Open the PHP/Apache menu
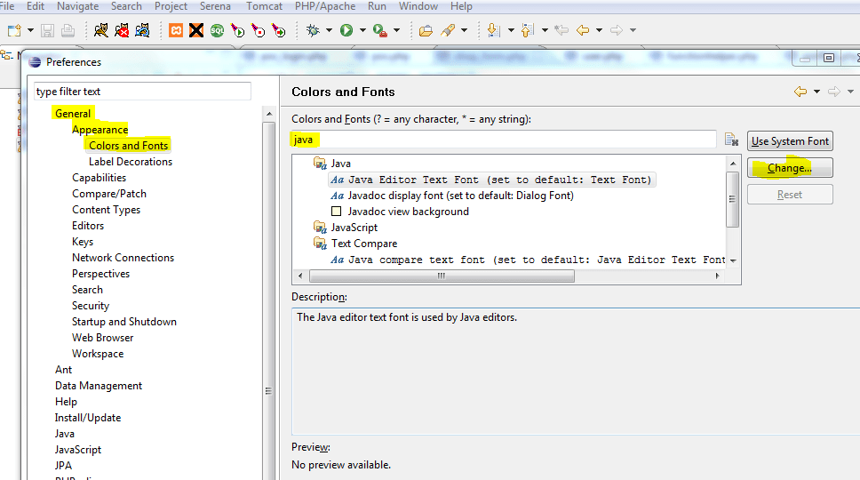The height and width of the screenshot is (480, 860). tap(325, 6)
